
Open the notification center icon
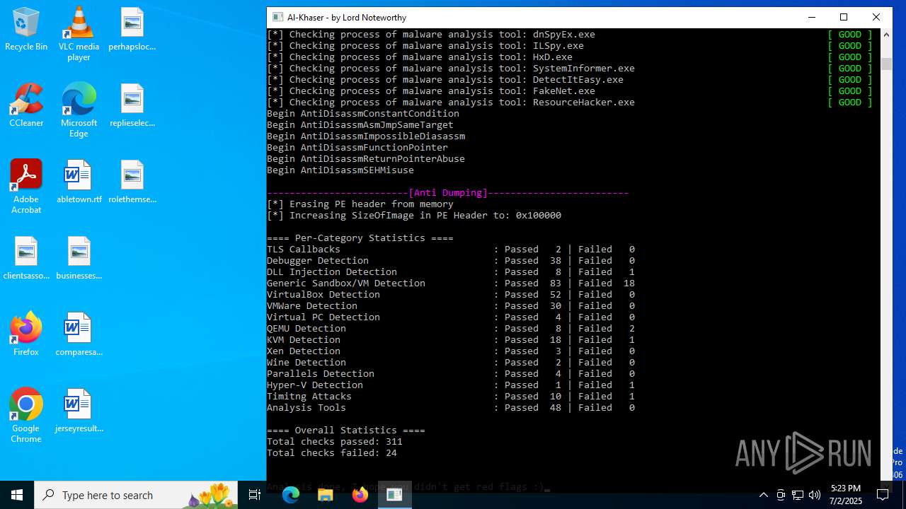click(883, 495)
